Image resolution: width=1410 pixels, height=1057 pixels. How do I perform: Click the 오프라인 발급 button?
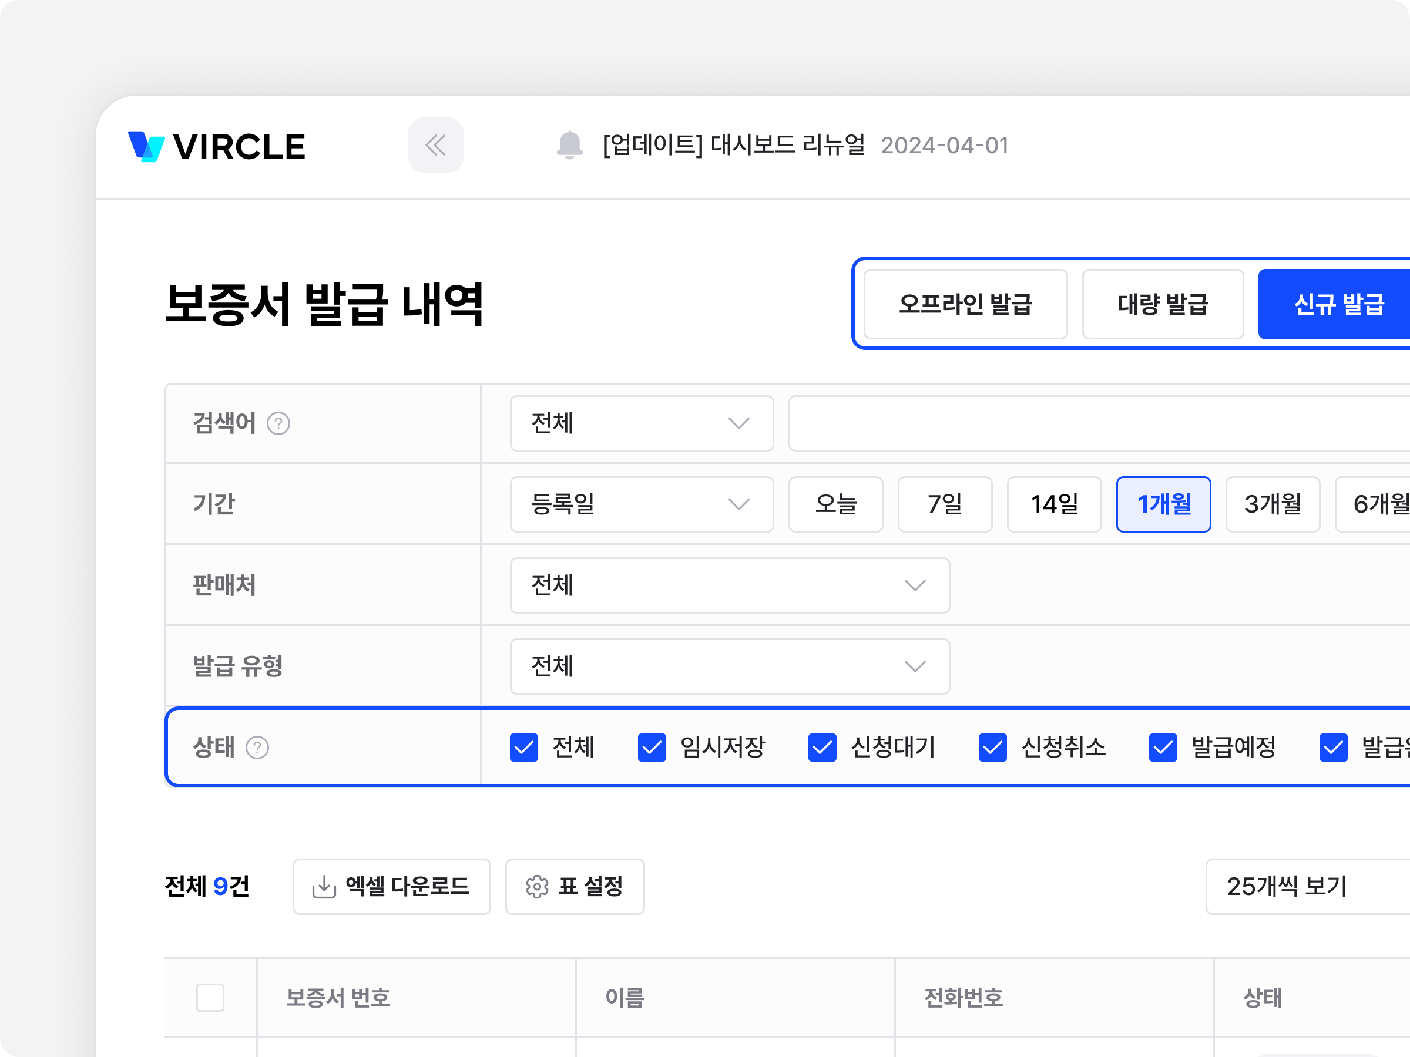pyautogui.click(x=965, y=305)
